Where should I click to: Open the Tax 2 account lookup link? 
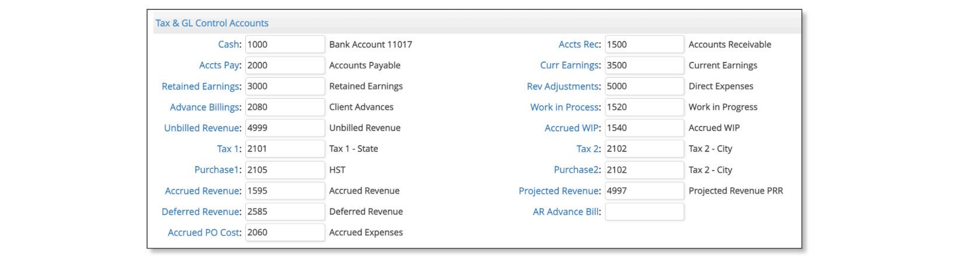(x=587, y=149)
